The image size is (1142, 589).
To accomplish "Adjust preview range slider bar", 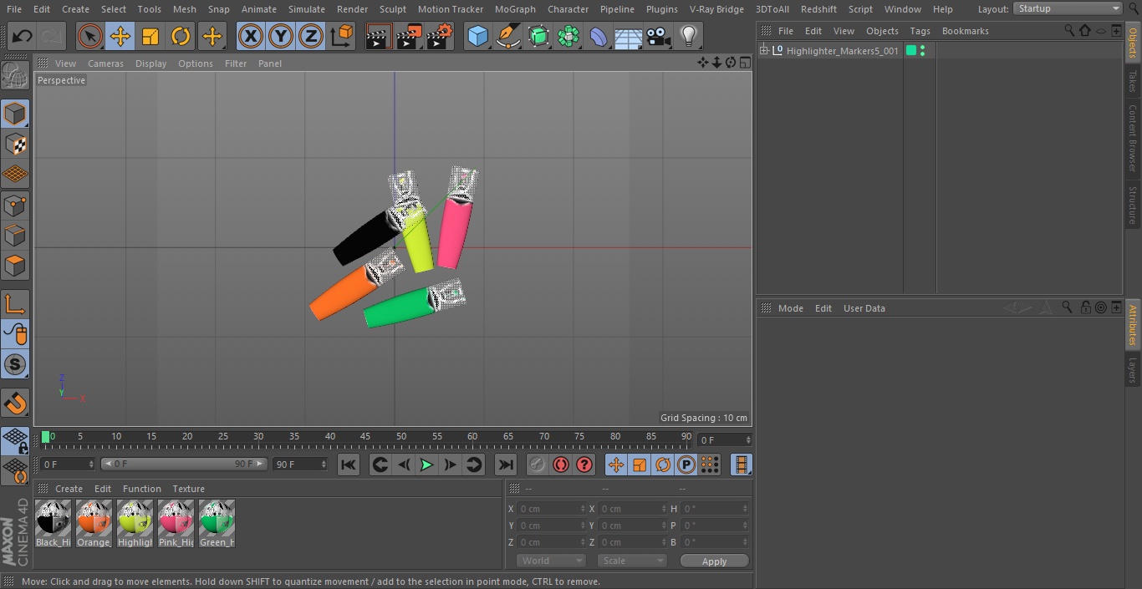I will [x=184, y=464].
